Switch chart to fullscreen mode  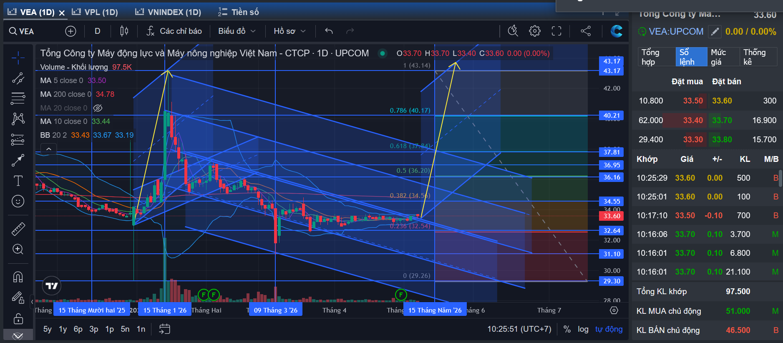(556, 31)
